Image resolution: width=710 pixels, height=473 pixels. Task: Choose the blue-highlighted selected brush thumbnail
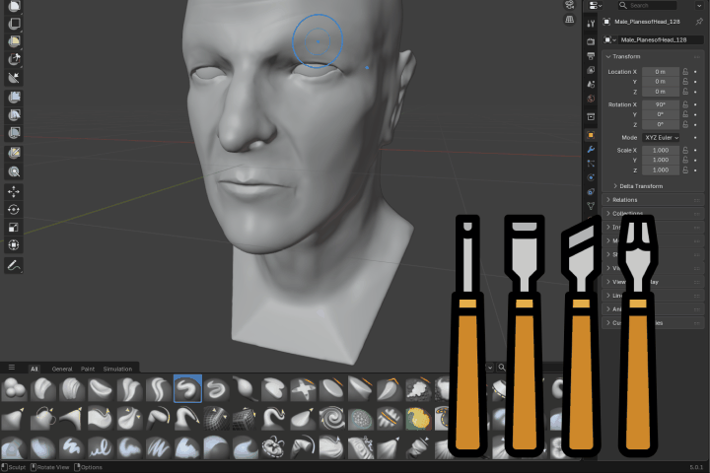click(x=187, y=388)
